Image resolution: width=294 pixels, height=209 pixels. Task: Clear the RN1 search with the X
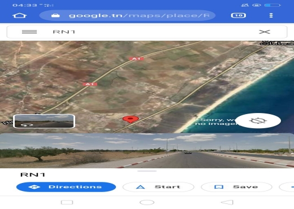point(265,32)
